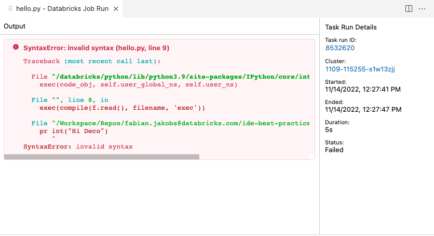This screenshot has width=434, height=236.
Task: Click the Failed status value
Action: (334, 150)
